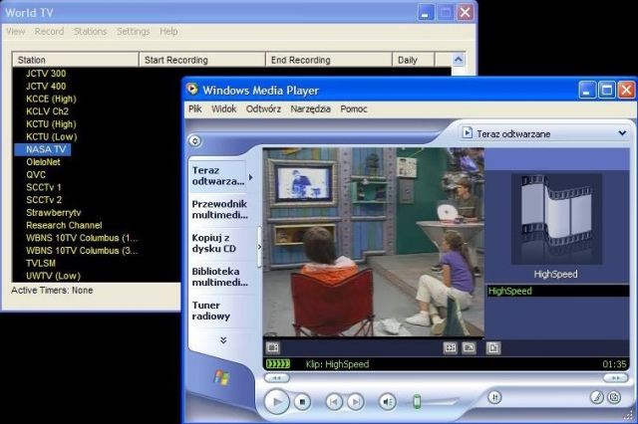
Task: Select the JCTV 400 station
Action: (x=46, y=87)
